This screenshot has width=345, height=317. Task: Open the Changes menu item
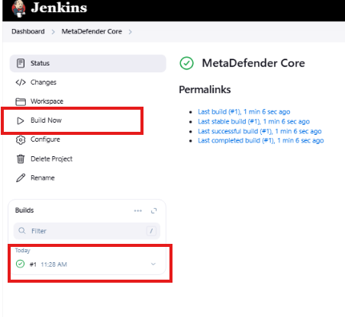coord(44,82)
